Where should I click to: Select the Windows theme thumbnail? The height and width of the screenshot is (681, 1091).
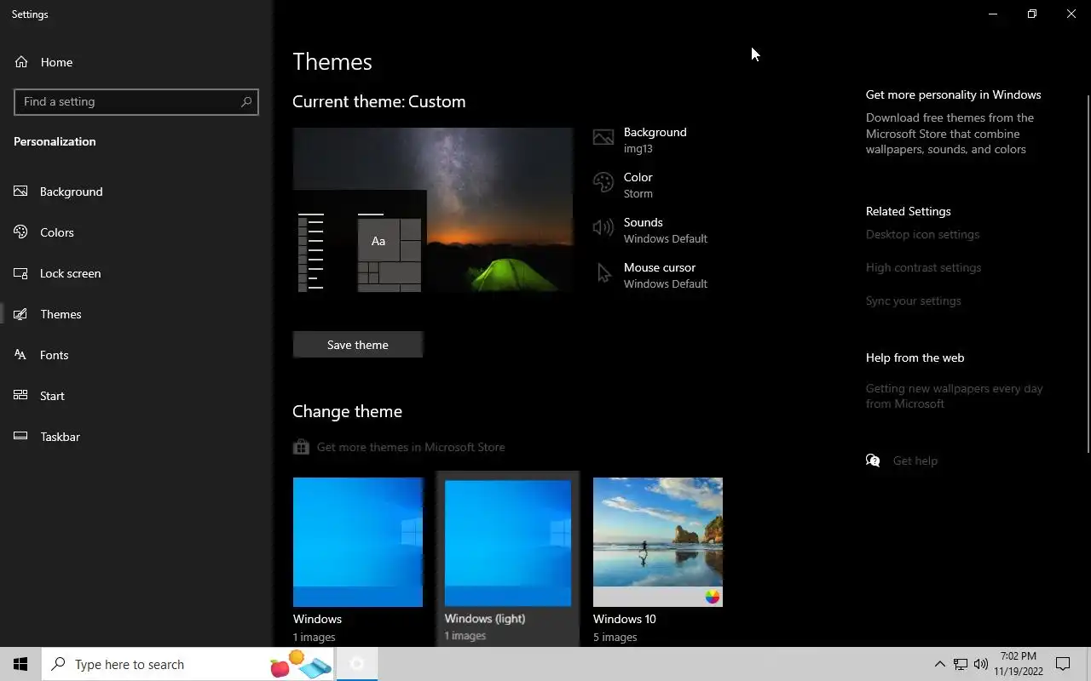(358, 542)
